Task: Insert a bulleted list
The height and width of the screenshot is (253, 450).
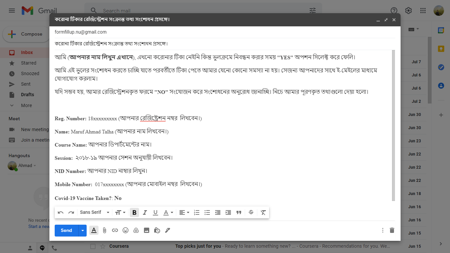Action: [207, 212]
